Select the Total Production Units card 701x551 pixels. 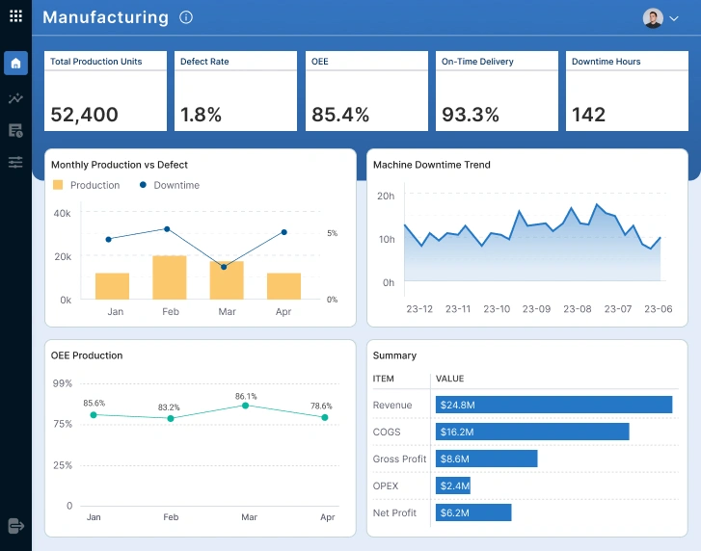click(105, 92)
